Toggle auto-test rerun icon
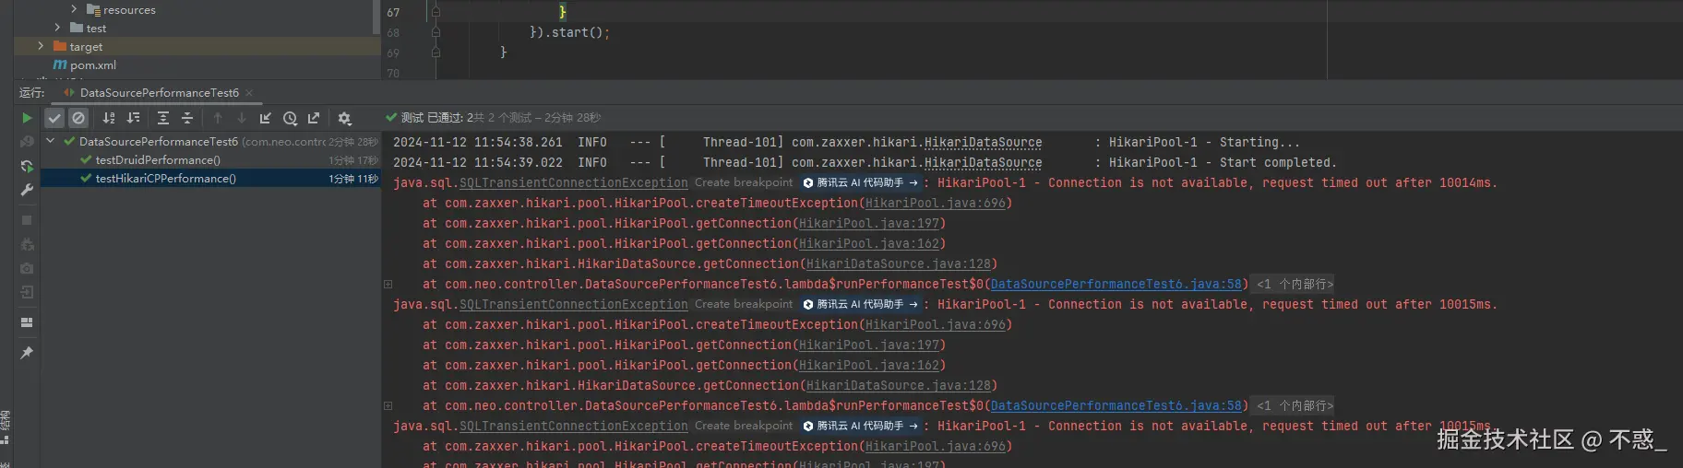Image resolution: width=1683 pixels, height=468 pixels. tap(27, 166)
